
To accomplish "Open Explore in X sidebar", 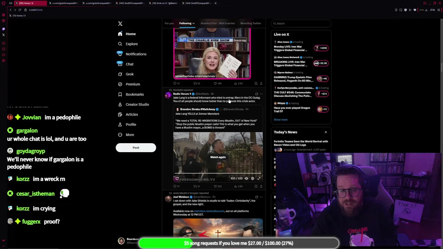I will 128,44.
